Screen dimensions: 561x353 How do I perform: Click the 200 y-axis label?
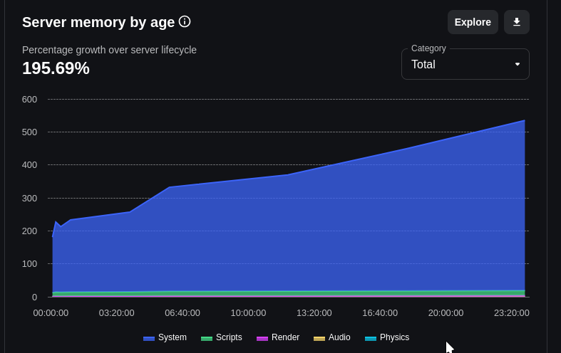coord(29,231)
